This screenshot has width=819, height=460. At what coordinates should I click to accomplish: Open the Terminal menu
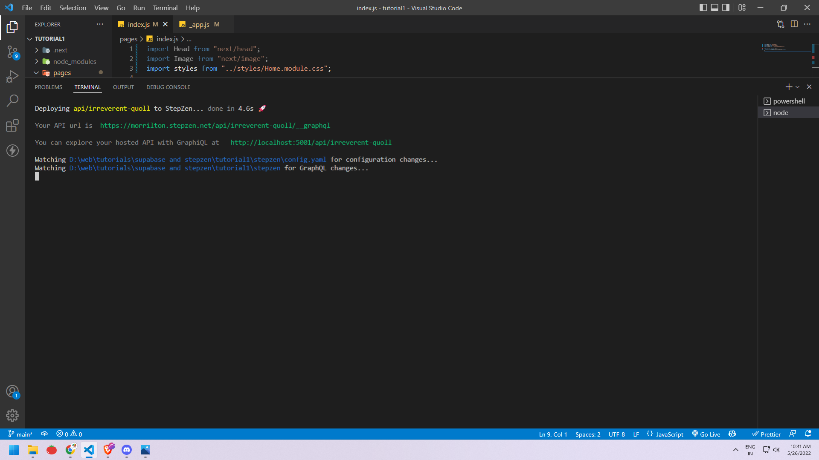click(165, 8)
